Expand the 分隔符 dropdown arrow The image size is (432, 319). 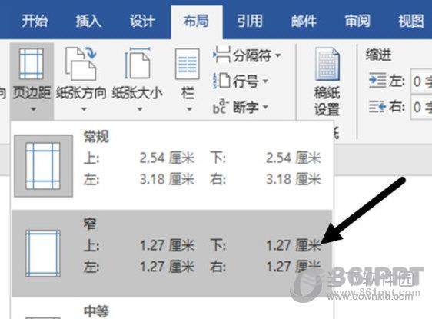tap(278, 55)
